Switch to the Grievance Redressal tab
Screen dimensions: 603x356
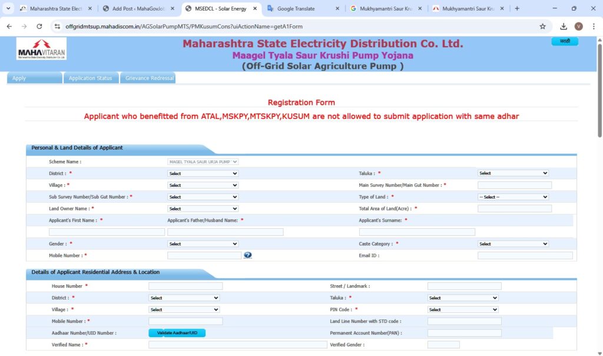point(150,78)
